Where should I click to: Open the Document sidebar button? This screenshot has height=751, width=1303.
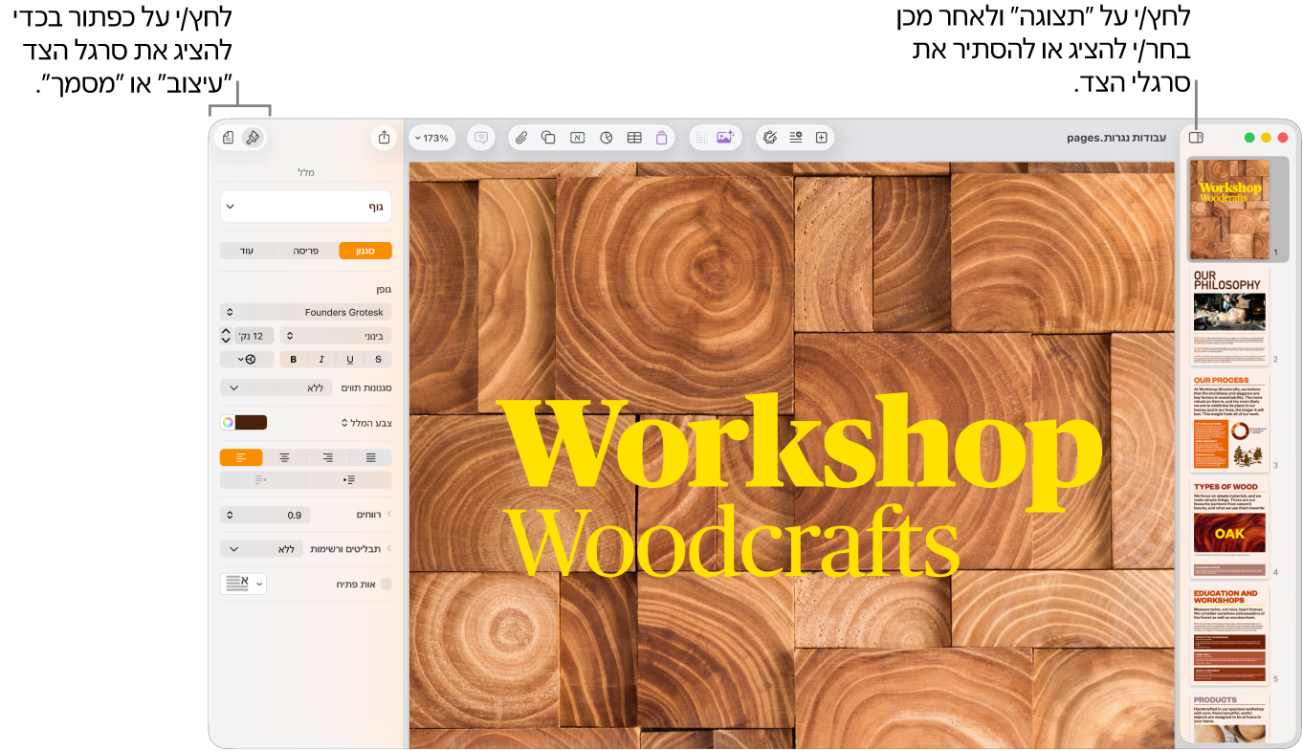(229, 138)
